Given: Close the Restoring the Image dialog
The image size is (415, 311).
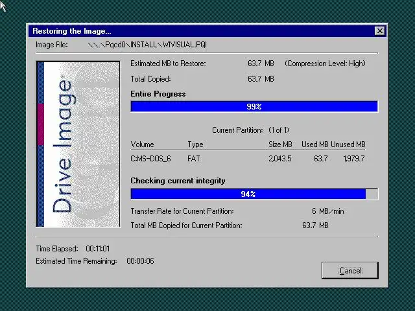Looking at the screenshot, I should (380, 31).
